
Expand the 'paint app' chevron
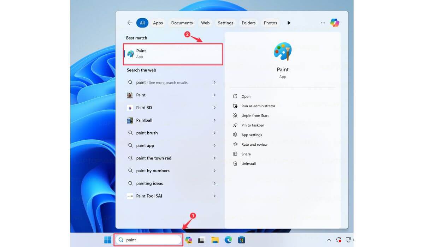click(x=214, y=146)
